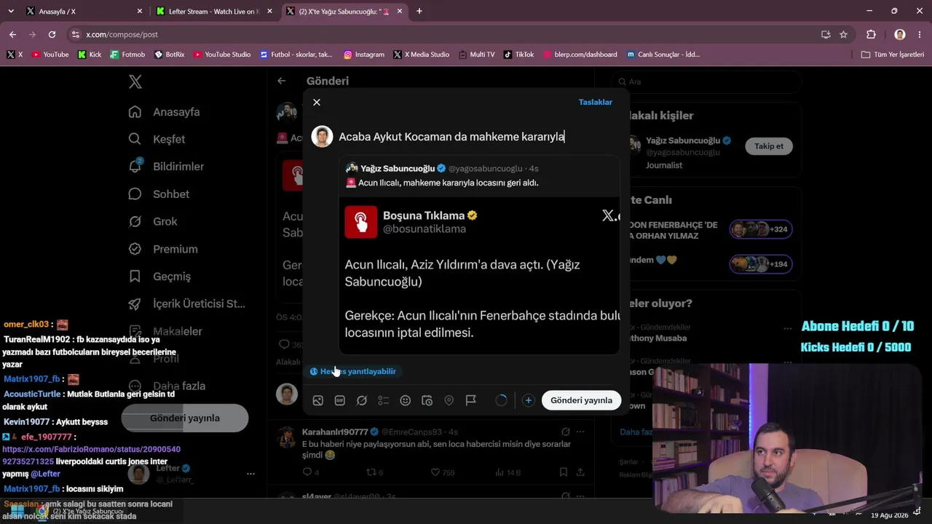Image resolution: width=932 pixels, height=524 pixels.
Task: Go back with the Gönderi arrow
Action: (282, 82)
